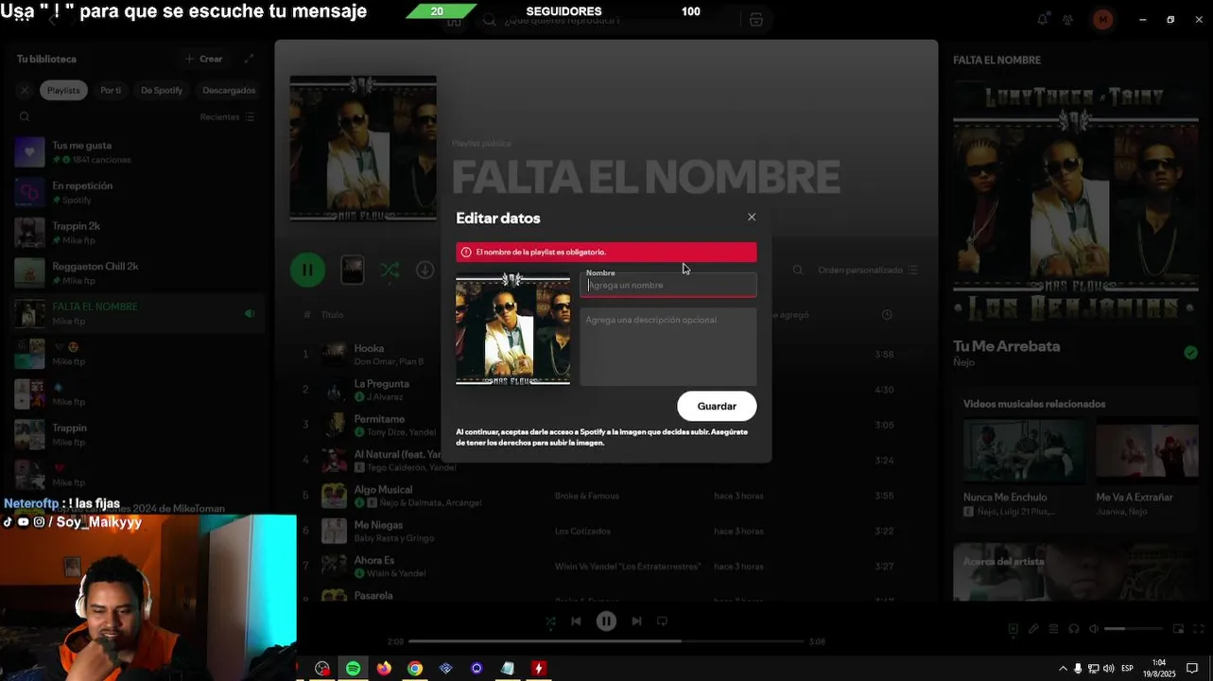The width and height of the screenshot is (1213, 681).
Task: Click the playlist cover image in dialog
Action: 512,329
